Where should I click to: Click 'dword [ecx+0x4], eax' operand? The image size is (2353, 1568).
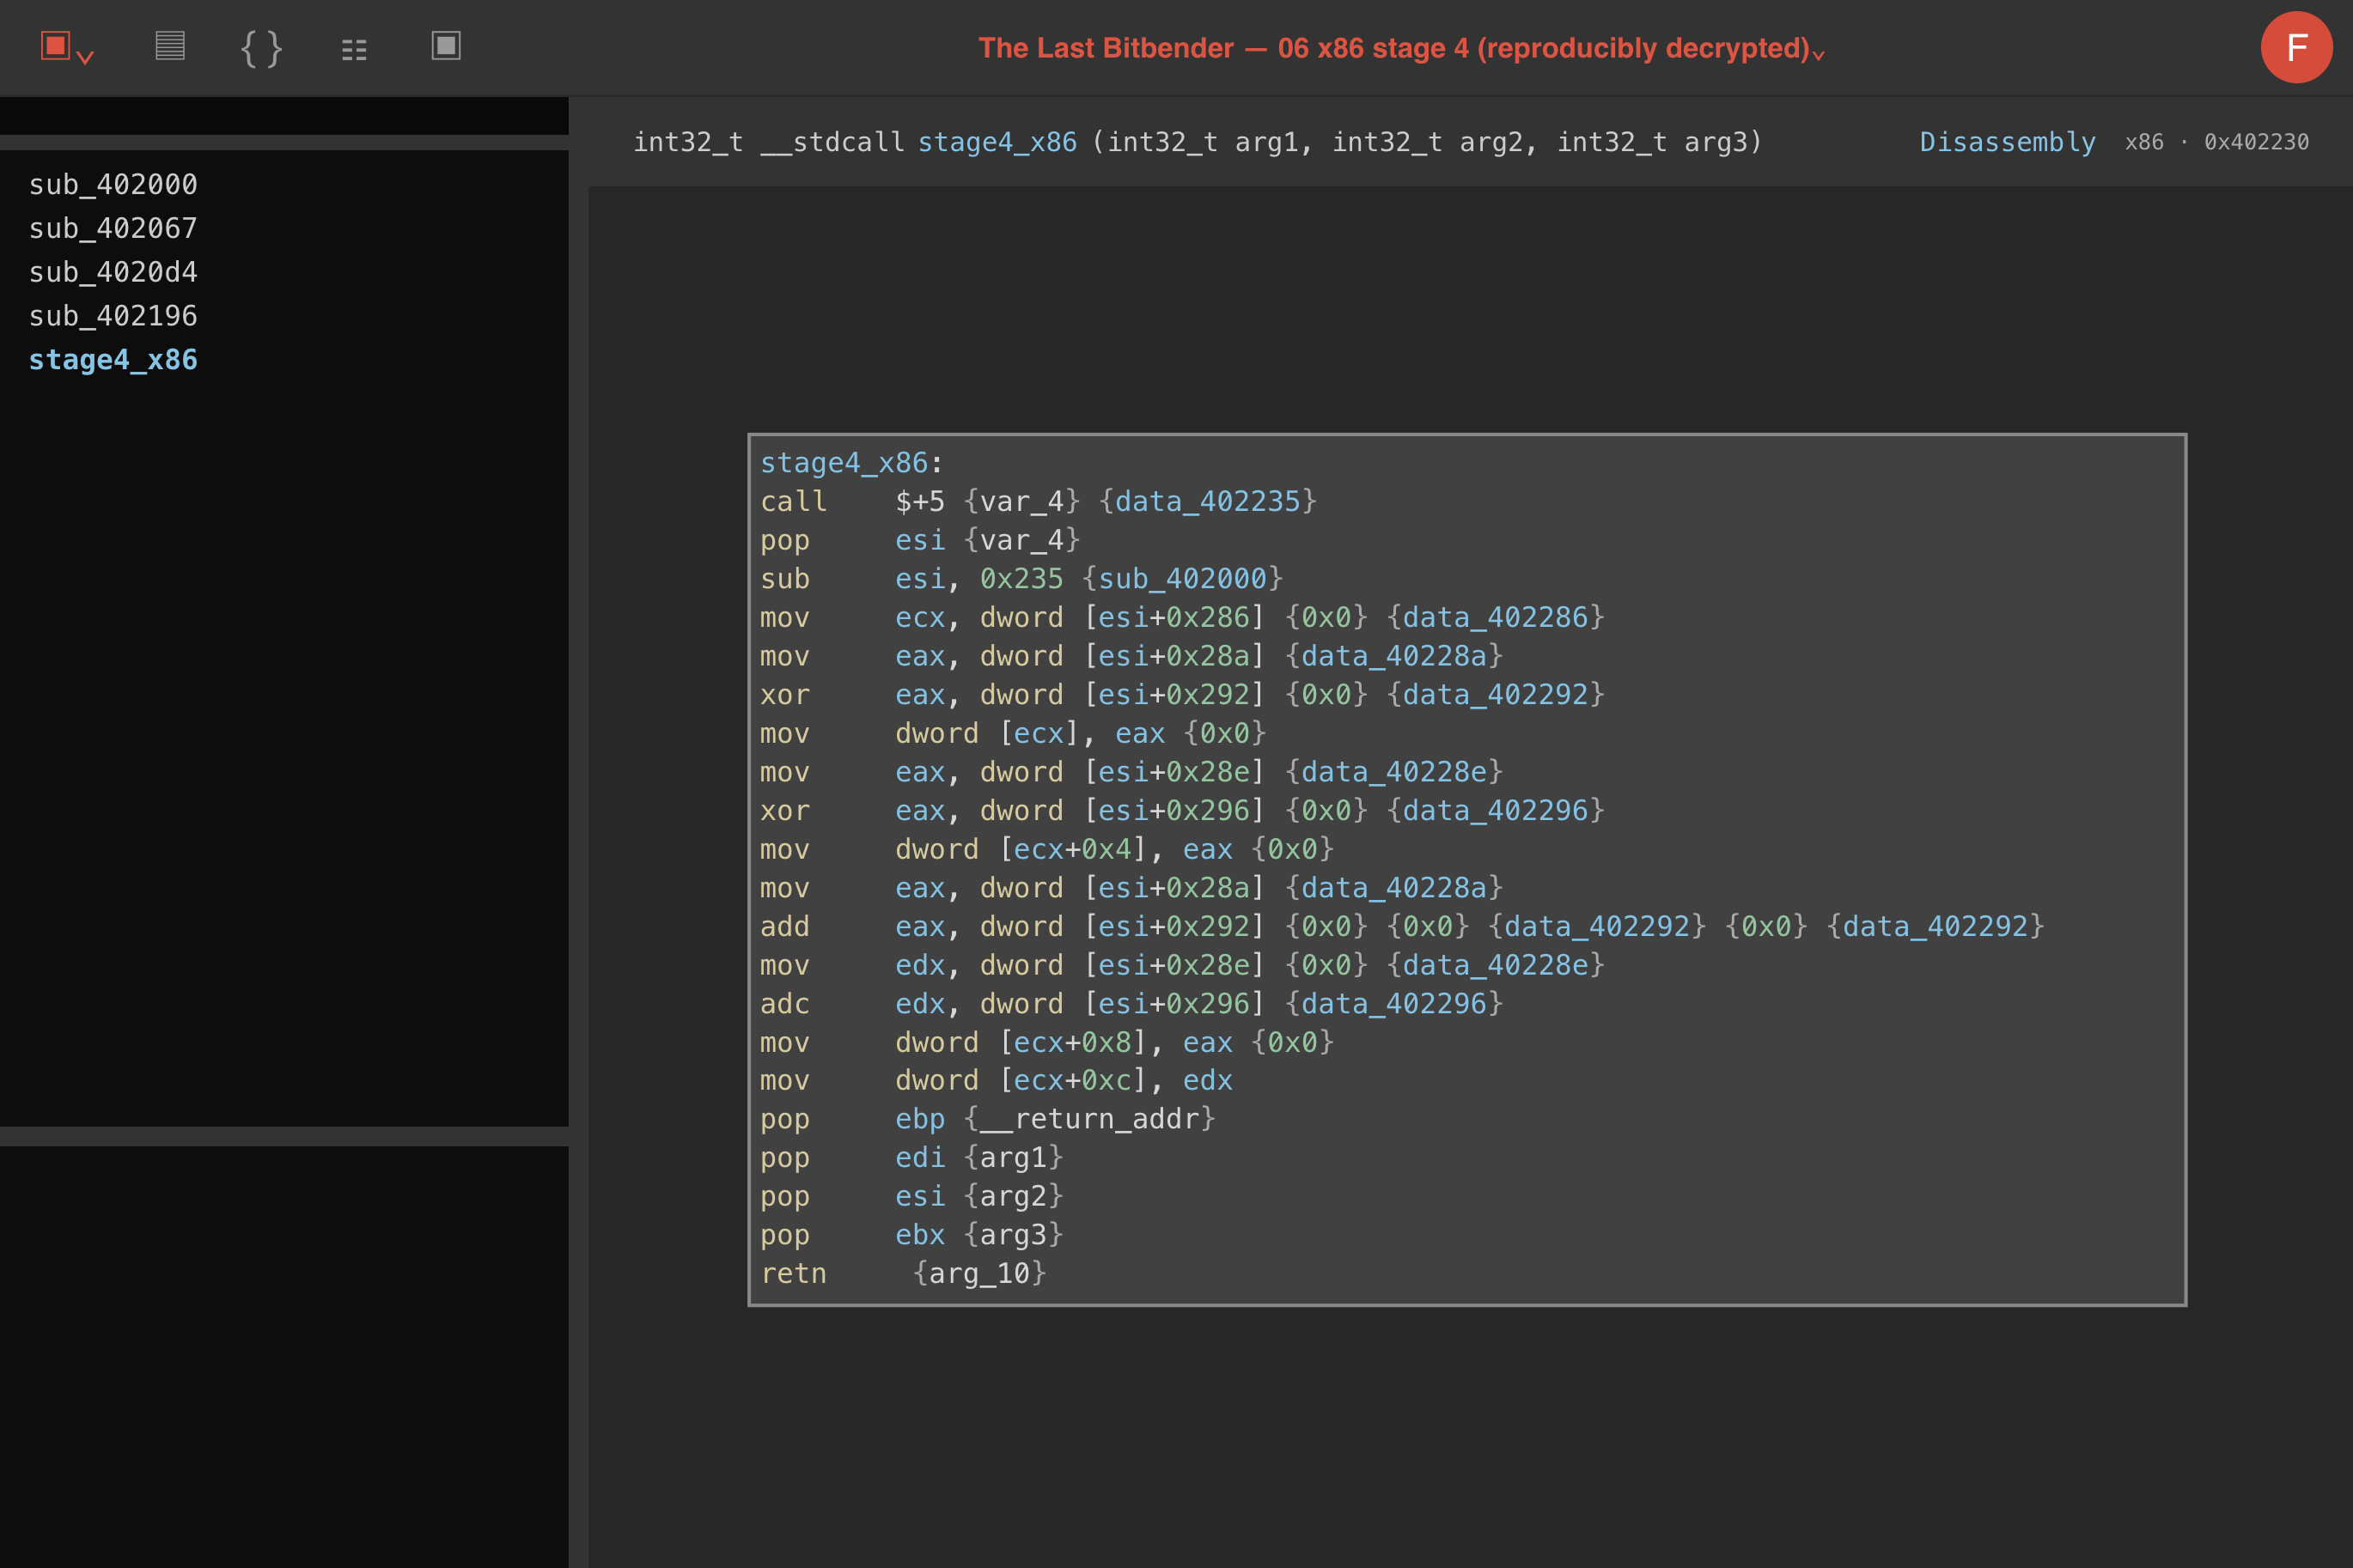pyautogui.click(x=1064, y=849)
